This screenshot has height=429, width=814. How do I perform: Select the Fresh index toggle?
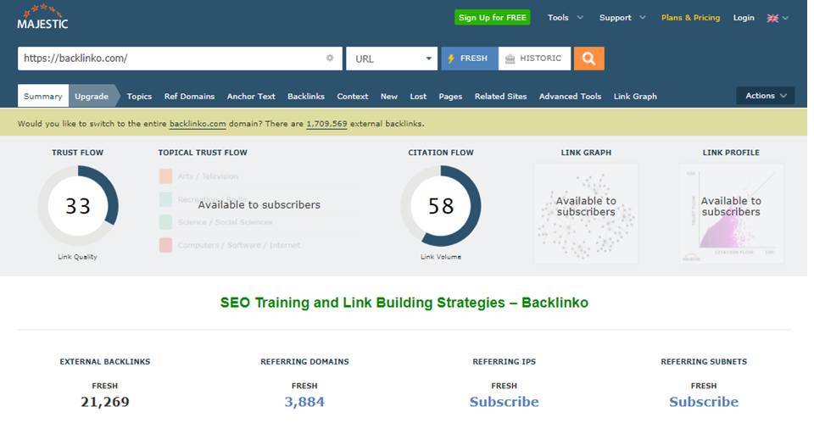coord(470,58)
